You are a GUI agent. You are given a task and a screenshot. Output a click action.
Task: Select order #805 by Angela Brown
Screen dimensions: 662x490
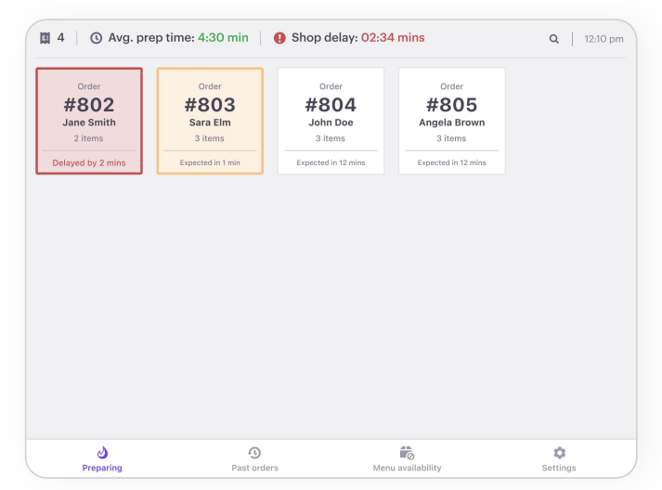[x=452, y=121]
